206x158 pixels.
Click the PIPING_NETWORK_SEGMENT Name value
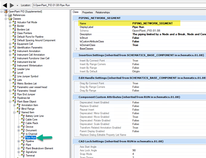pos(152,23)
